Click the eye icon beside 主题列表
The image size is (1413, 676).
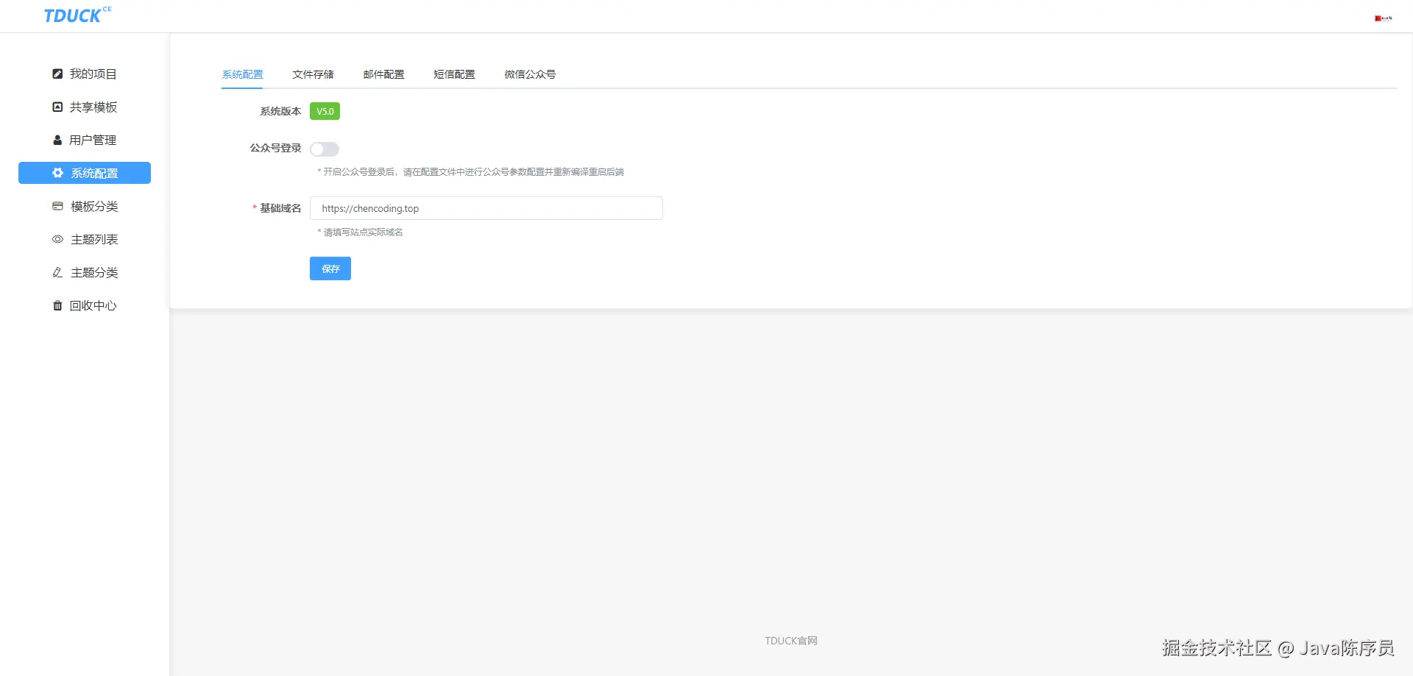coord(57,239)
